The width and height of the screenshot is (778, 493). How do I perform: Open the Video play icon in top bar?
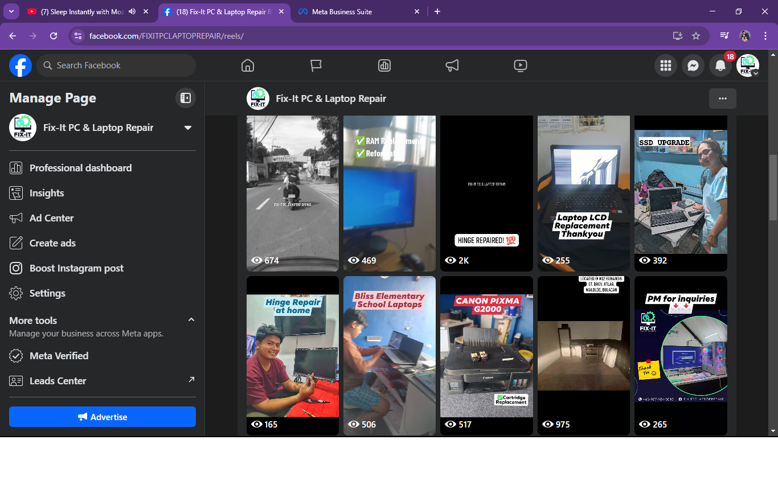coord(521,65)
